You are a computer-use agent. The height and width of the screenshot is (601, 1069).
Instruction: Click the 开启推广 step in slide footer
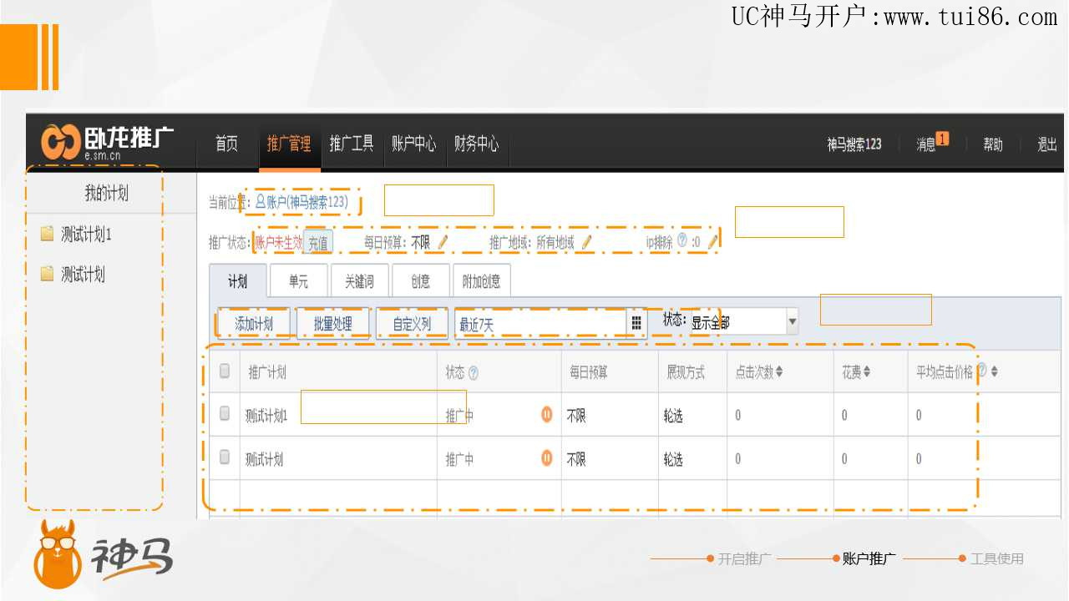[x=744, y=559]
